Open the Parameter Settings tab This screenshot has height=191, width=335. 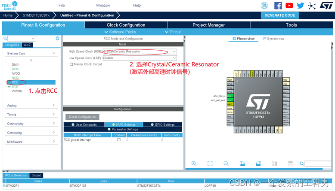point(123,129)
